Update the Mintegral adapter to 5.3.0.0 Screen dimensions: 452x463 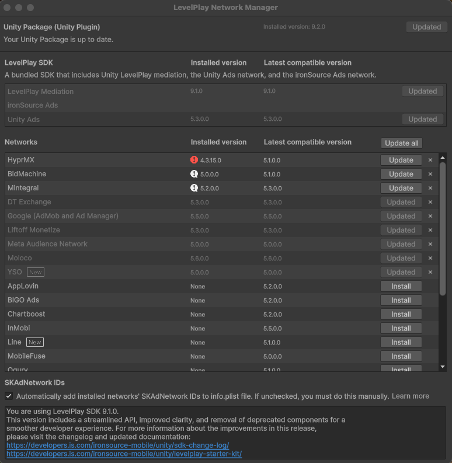[401, 188]
